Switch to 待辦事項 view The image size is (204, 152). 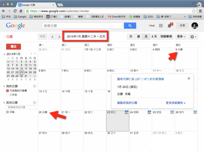point(166,37)
